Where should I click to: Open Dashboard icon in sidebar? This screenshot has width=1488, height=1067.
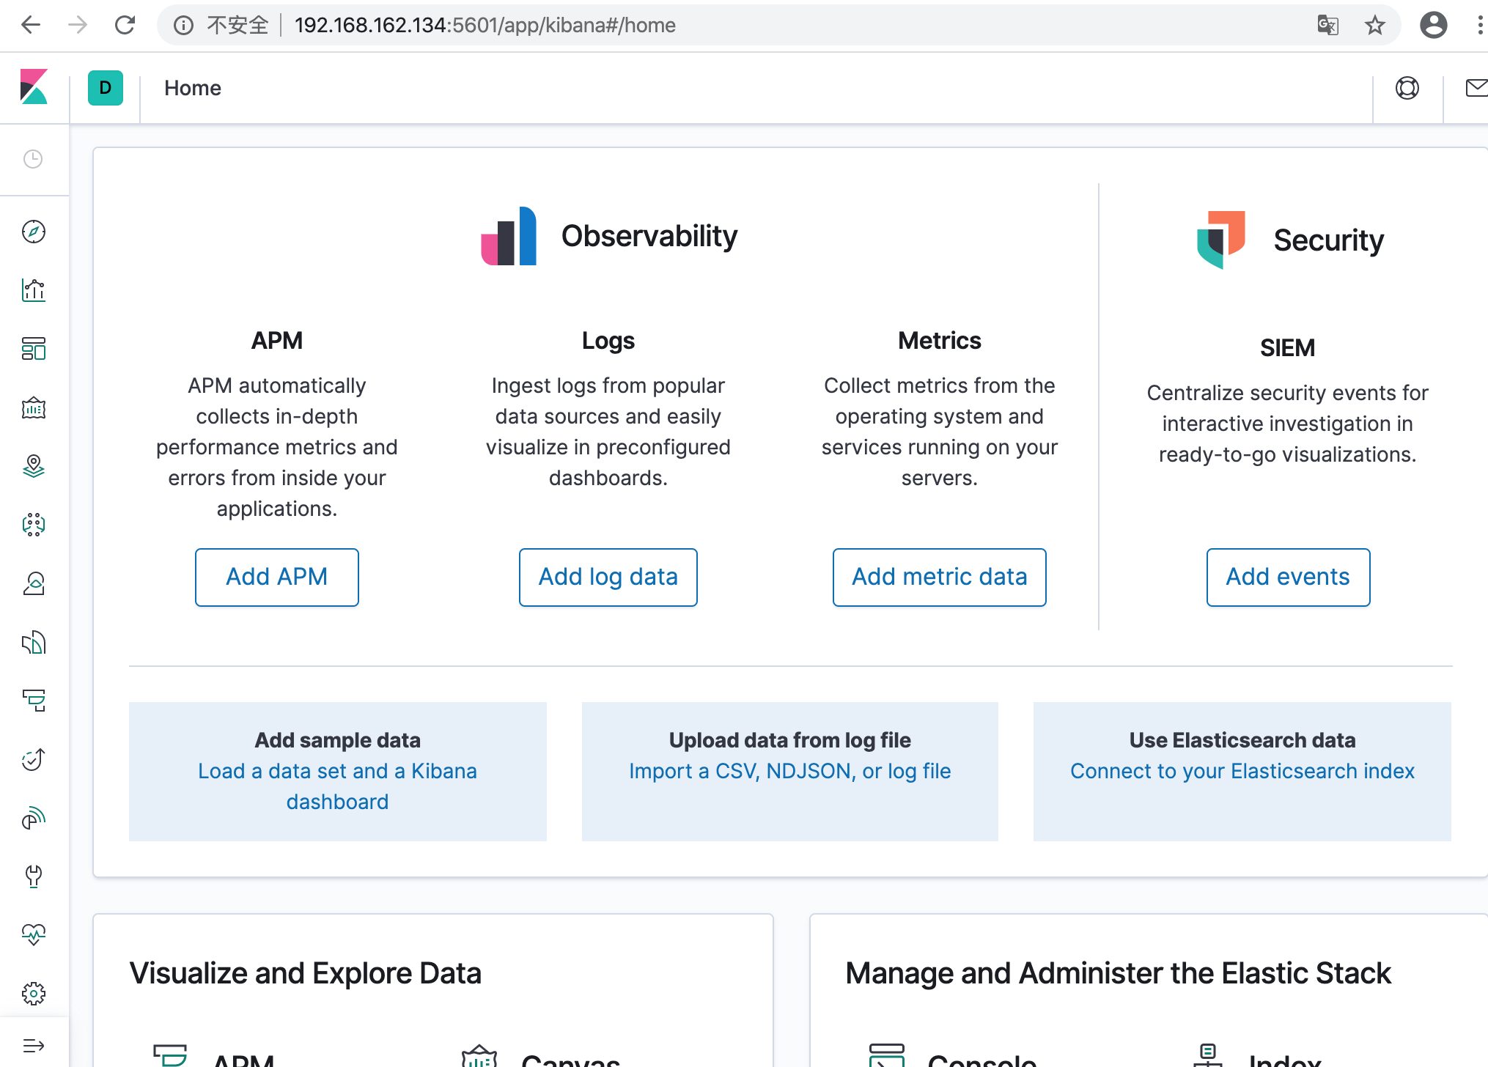click(x=34, y=349)
